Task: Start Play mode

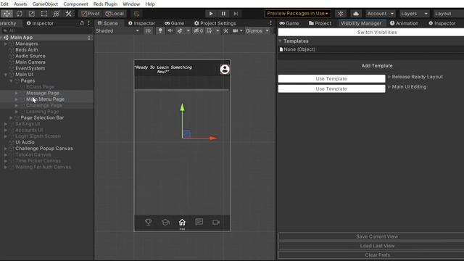Action: pos(211,14)
